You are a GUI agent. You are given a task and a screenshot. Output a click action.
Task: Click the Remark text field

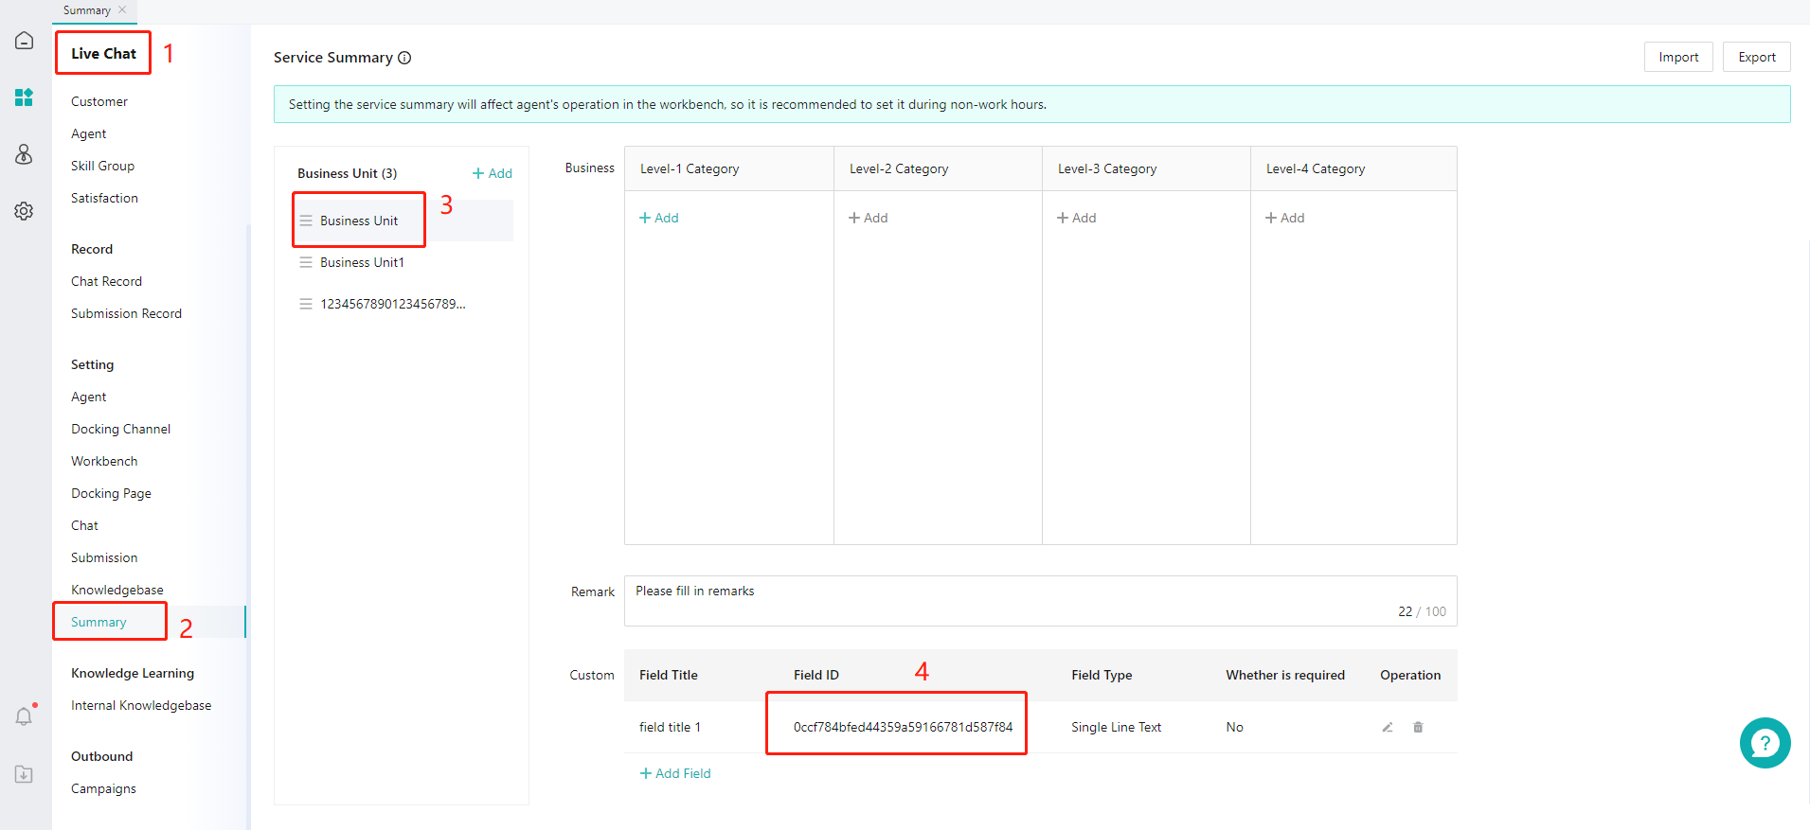(x=1040, y=601)
